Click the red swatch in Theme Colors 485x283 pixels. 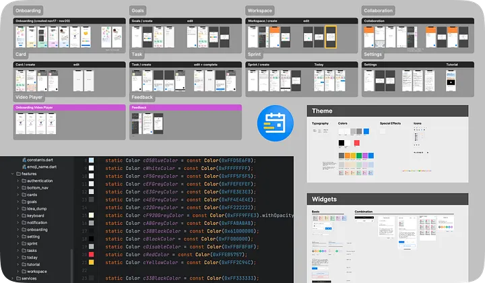tap(356, 143)
